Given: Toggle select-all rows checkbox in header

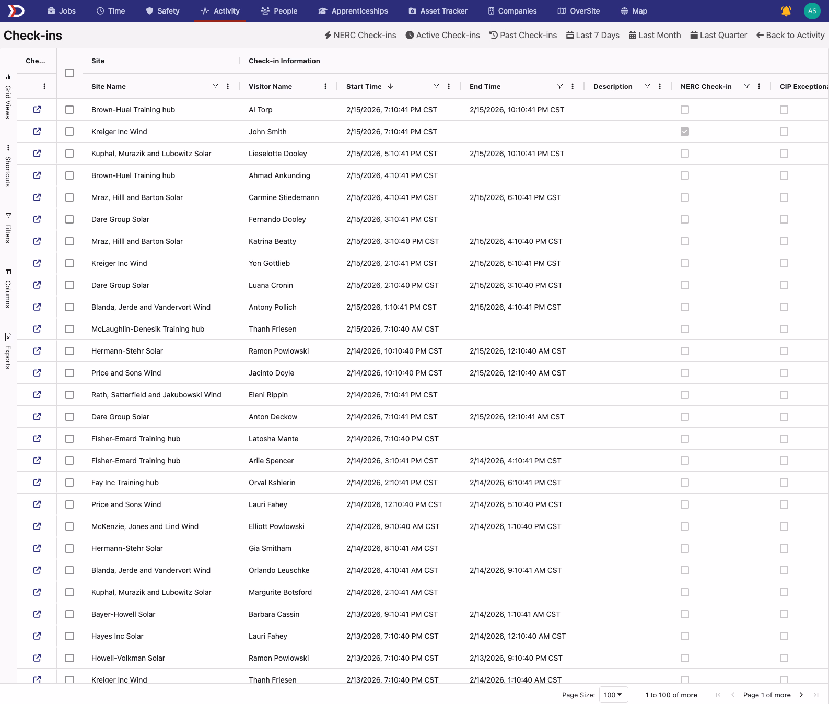Looking at the screenshot, I should point(69,73).
